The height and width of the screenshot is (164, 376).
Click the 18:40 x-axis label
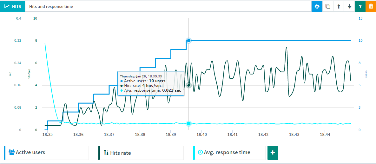click(201, 135)
